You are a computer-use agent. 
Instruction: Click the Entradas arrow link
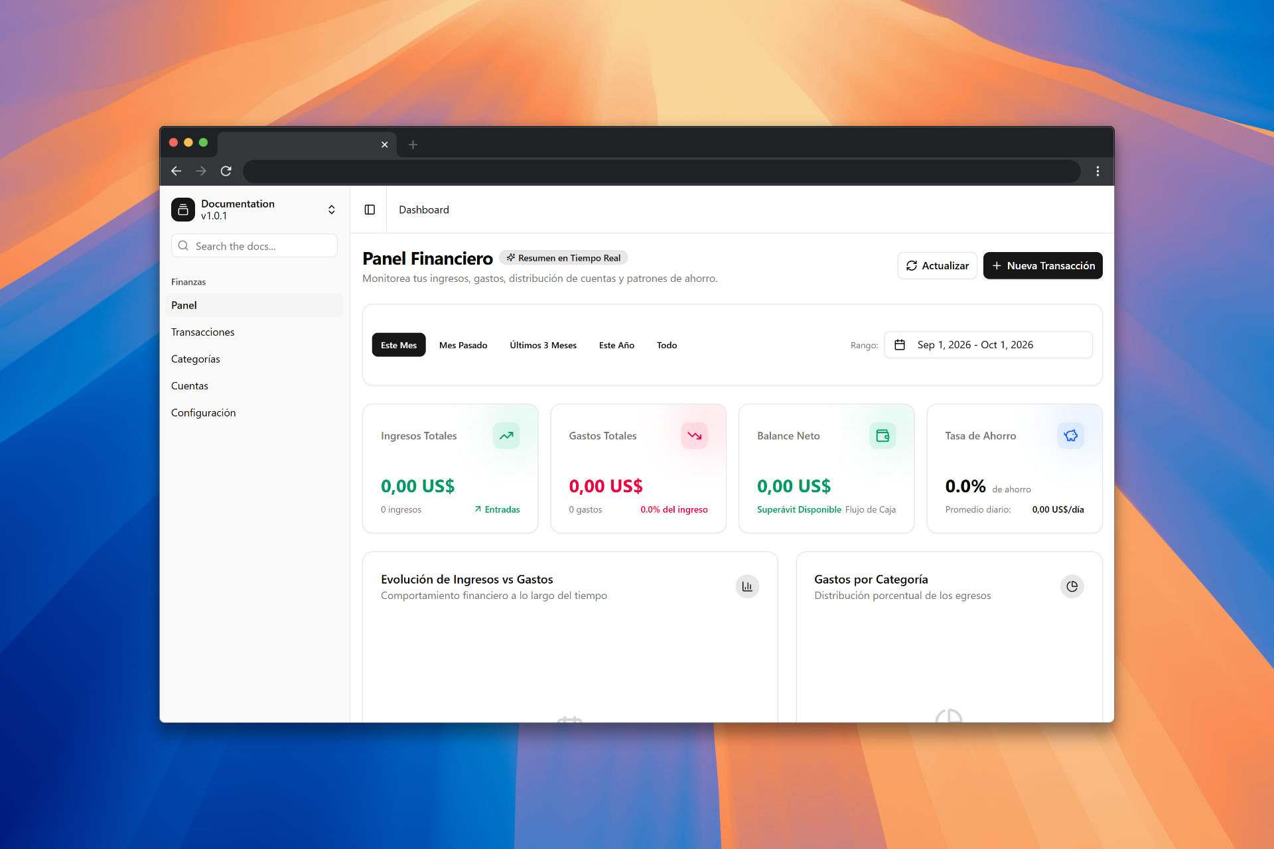(497, 509)
